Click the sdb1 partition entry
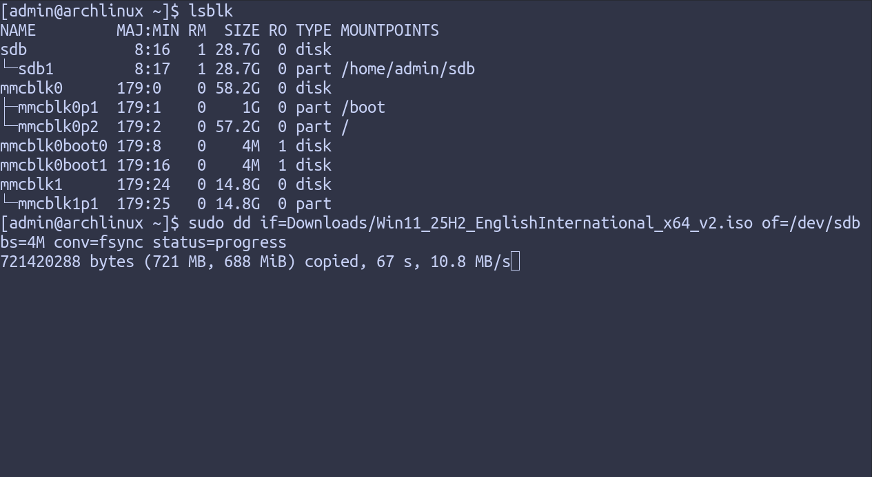Image resolution: width=872 pixels, height=477 pixels. 36,69
